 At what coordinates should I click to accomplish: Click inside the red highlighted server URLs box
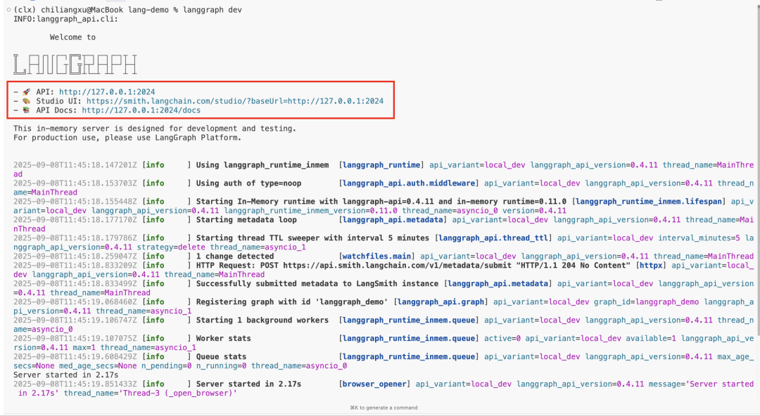pos(204,100)
